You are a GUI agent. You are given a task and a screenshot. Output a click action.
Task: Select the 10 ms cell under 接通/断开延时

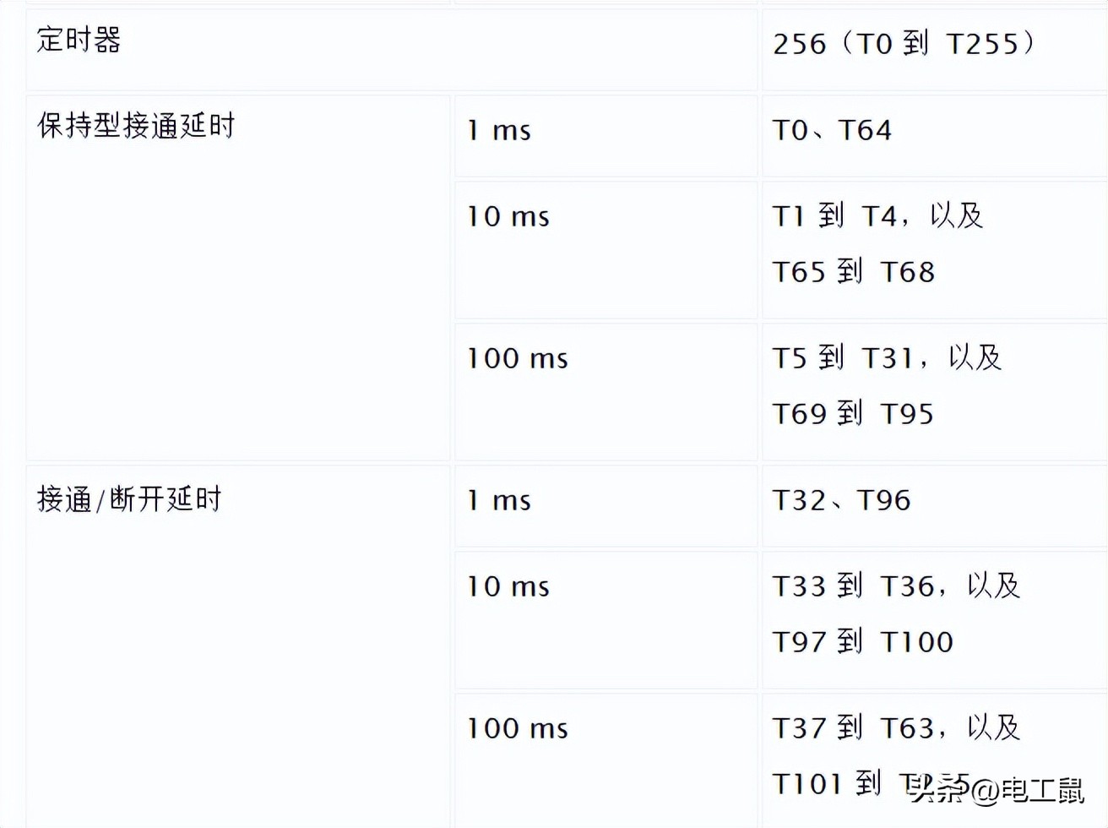tap(606, 620)
